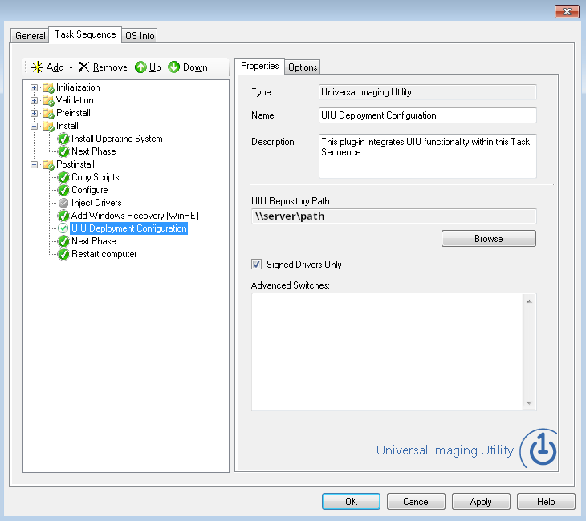
Task: Click the Add Windows Recovery check icon
Action: point(63,216)
